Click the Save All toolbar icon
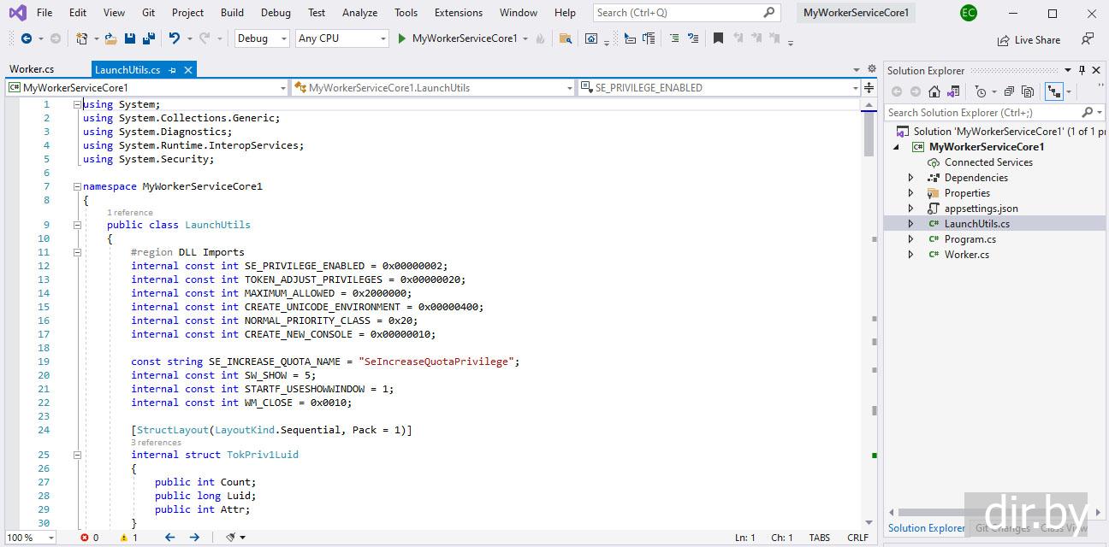This screenshot has width=1109, height=547. click(x=149, y=38)
